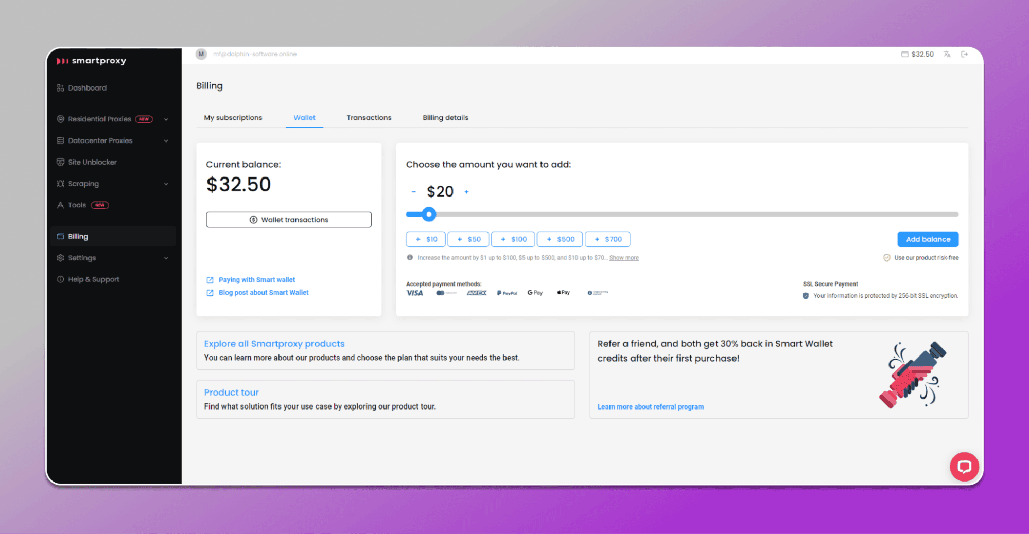Screen dimensions: 1029x534
Task: Increase amount with plus stepper
Action: [x=467, y=192]
